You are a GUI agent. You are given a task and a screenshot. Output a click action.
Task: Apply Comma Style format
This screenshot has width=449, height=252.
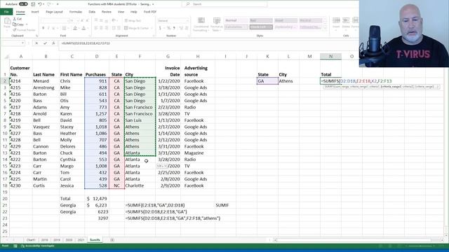click(174, 28)
